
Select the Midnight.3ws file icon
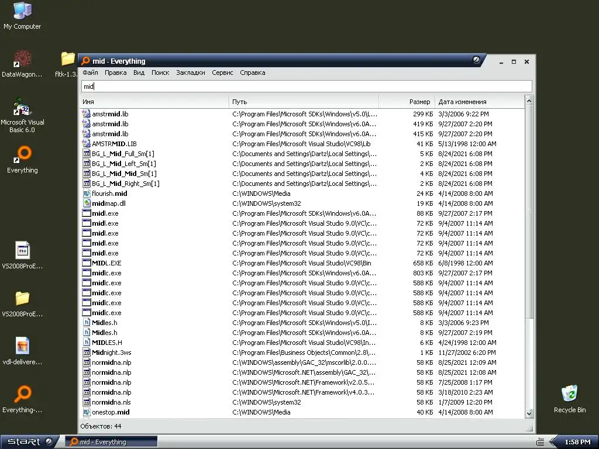[x=87, y=352]
